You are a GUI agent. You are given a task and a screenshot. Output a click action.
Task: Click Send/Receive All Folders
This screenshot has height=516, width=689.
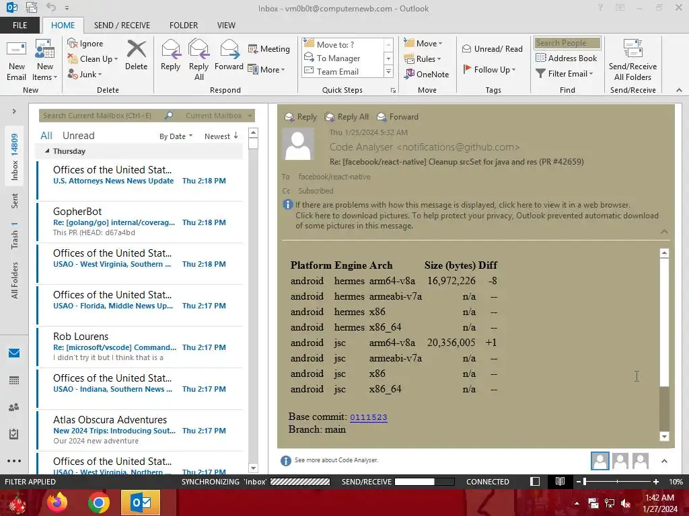[x=632, y=60]
